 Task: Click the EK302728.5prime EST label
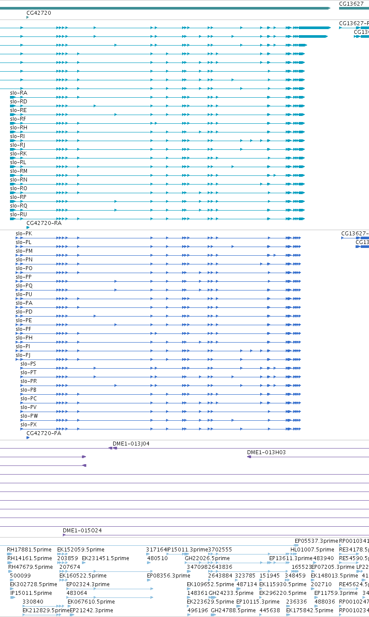click(x=33, y=584)
